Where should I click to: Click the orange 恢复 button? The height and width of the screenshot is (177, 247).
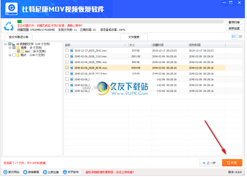232,163
